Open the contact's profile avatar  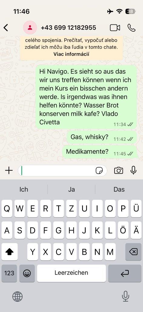(x=30, y=27)
